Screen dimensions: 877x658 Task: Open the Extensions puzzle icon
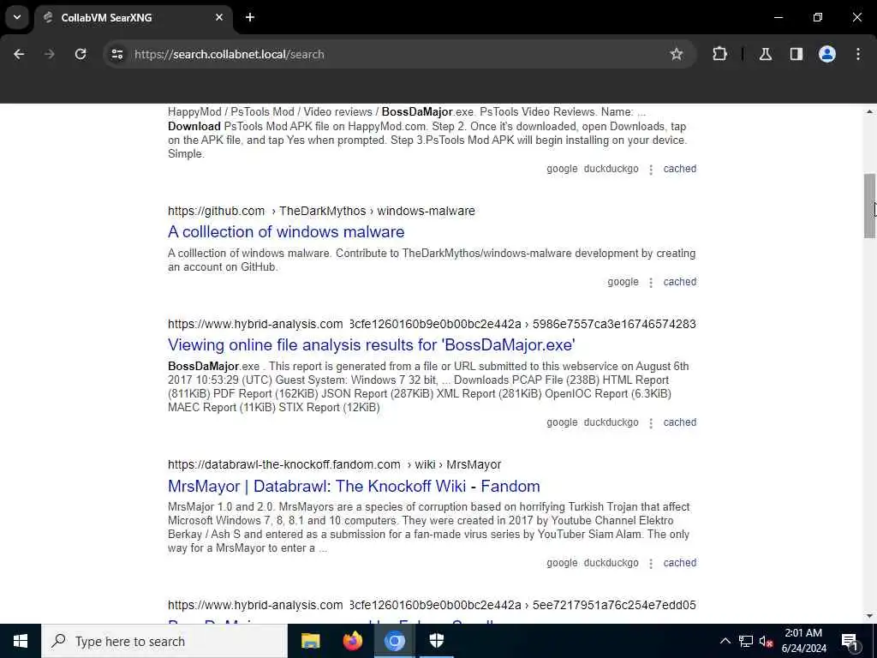pos(719,54)
